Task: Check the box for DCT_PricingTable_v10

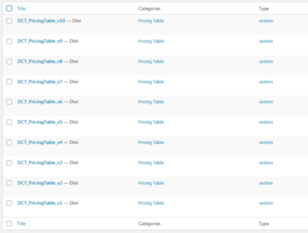Action: tap(9, 21)
